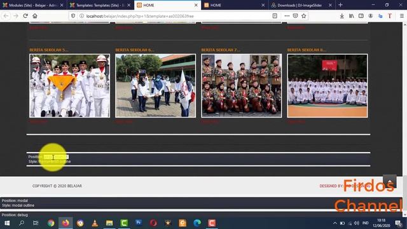Bookmark this page with the star
407x229 pixels.
click(304, 16)
